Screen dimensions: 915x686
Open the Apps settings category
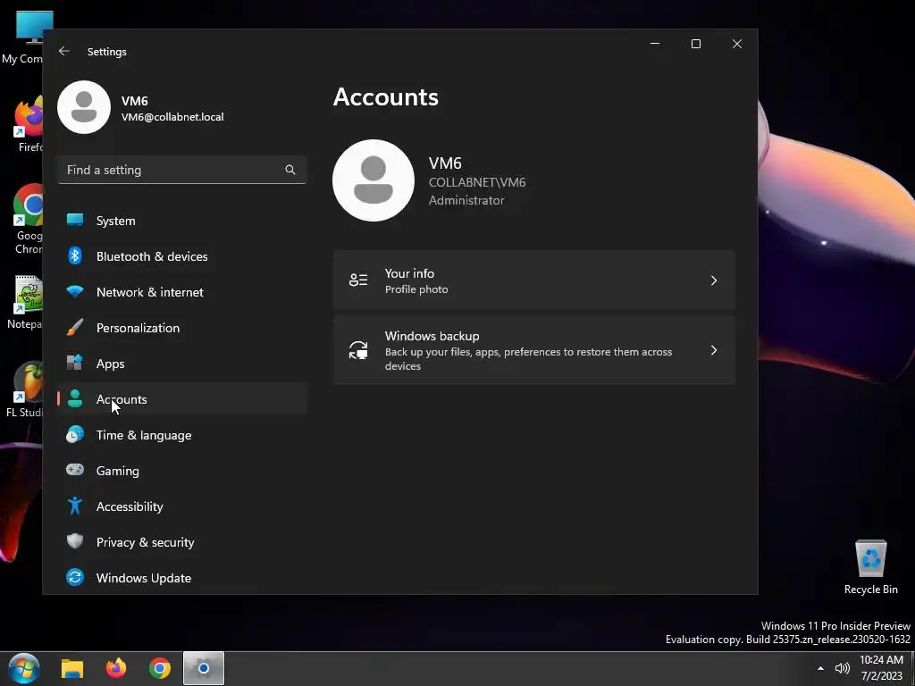pyautogui.click(x=182, y=363)
